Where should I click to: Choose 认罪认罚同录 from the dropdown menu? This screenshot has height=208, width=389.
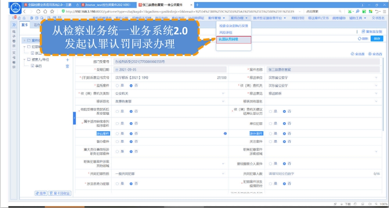click(x=234, y=40)
